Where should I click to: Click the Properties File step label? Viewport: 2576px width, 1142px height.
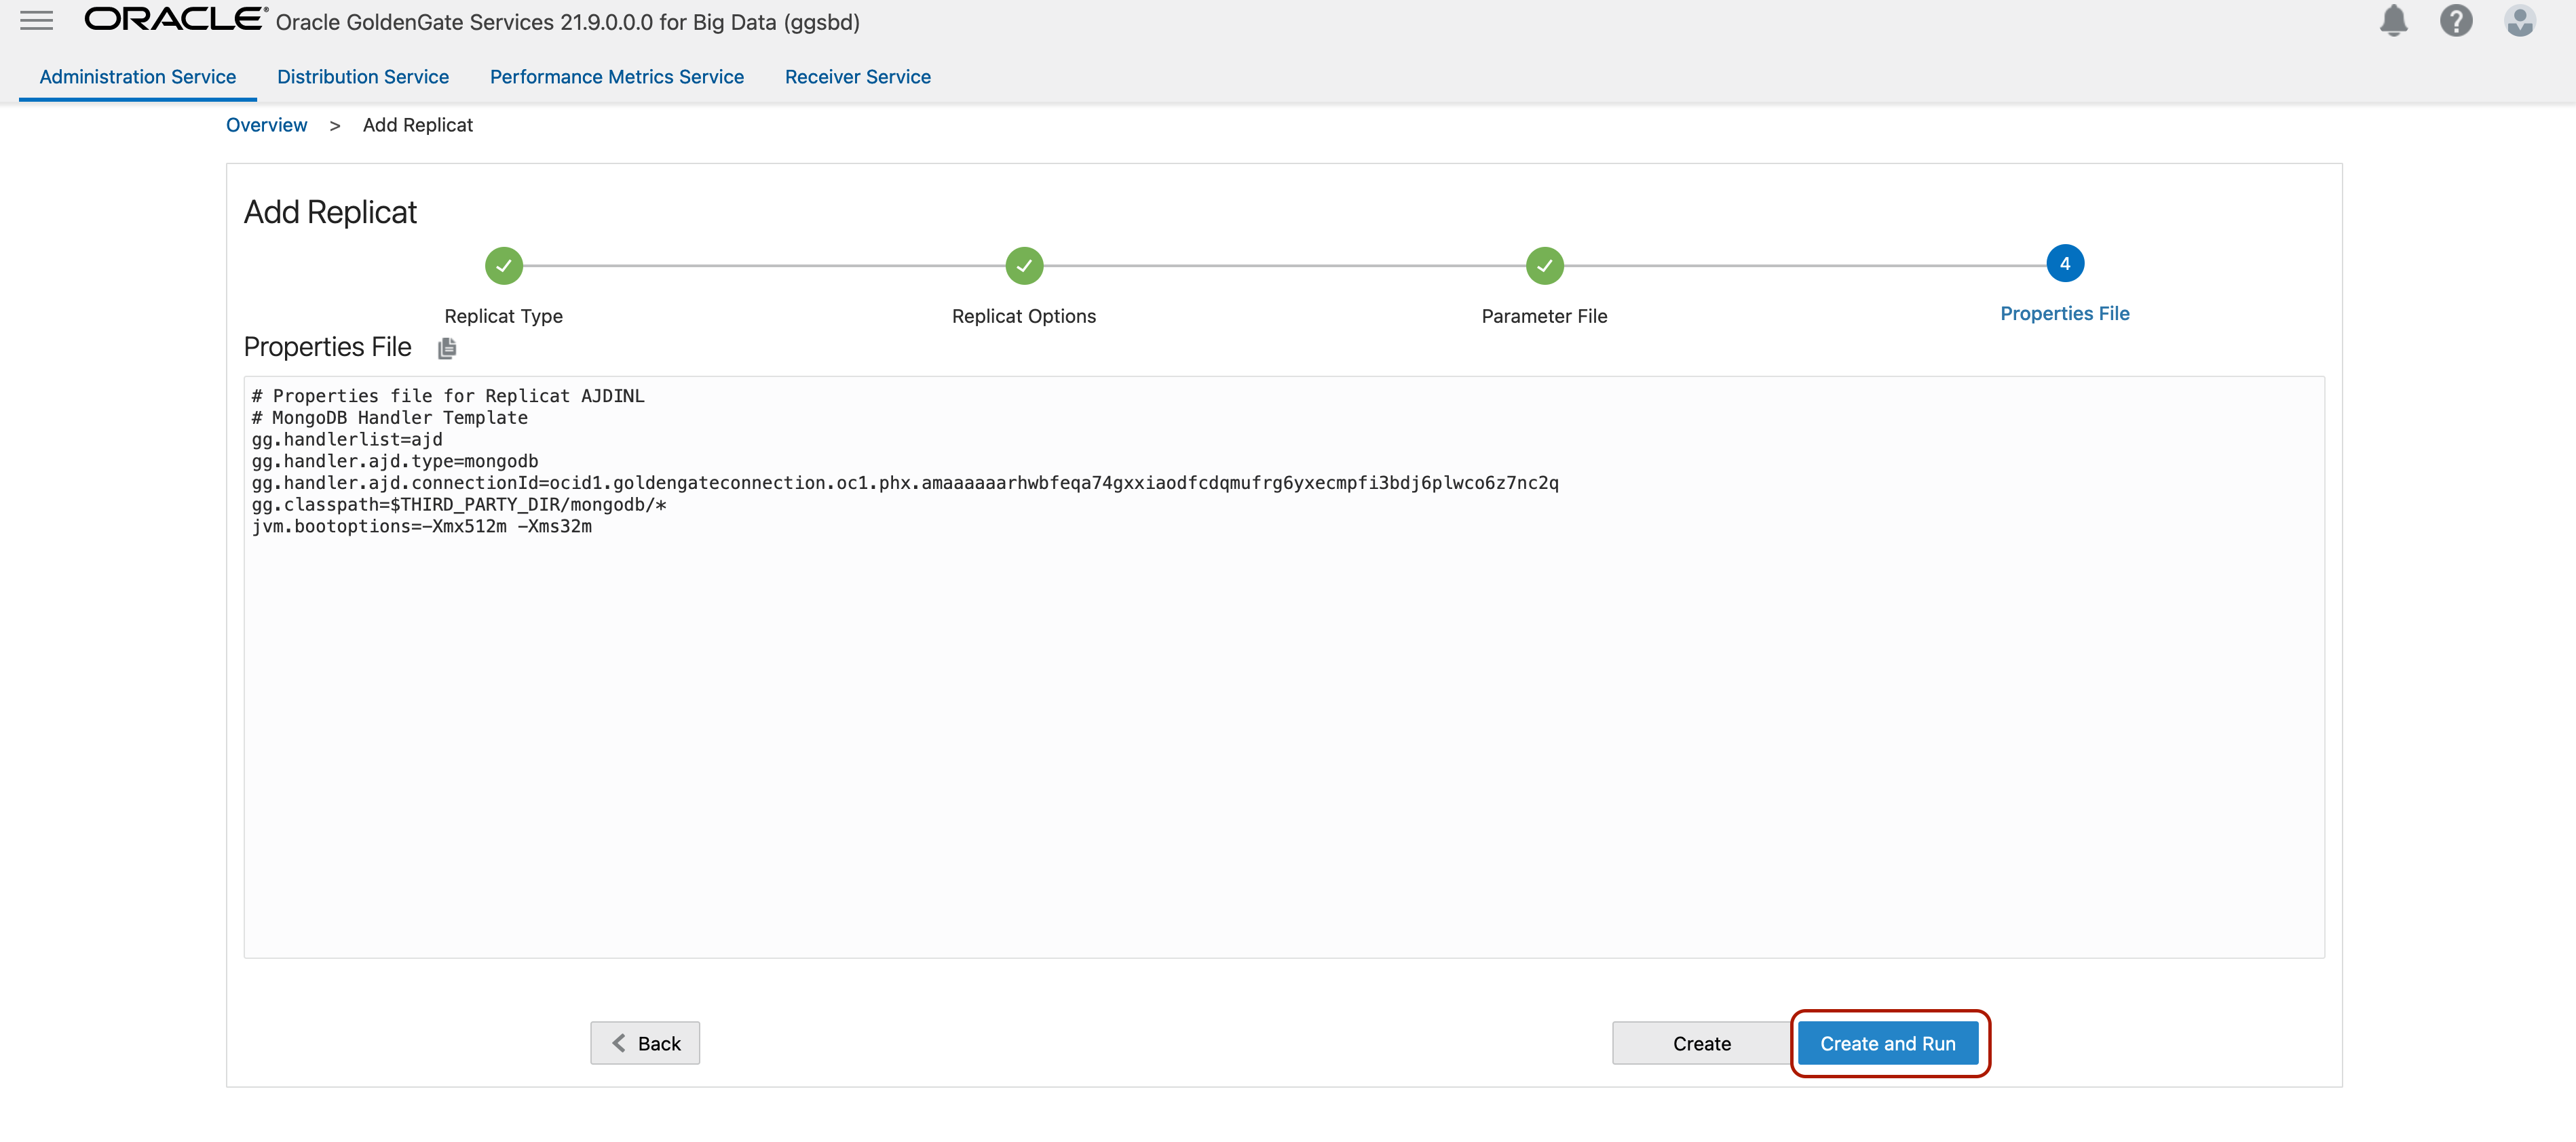click(2064, 314)
